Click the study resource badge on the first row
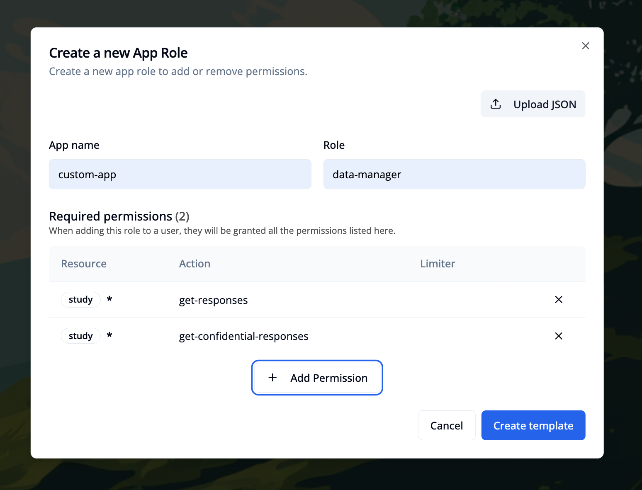The width and height of the screenshot is (642, 490). click(80, 299)
